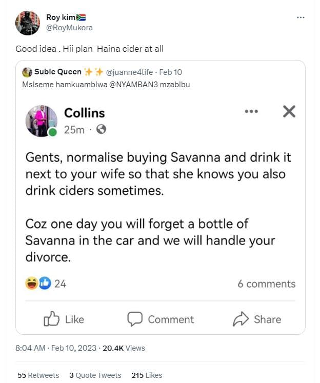The height and width of the screenshot is (383, 320).
Task: Click the Share arrow button
Action: pyautogui.click(x=257, y=319)
